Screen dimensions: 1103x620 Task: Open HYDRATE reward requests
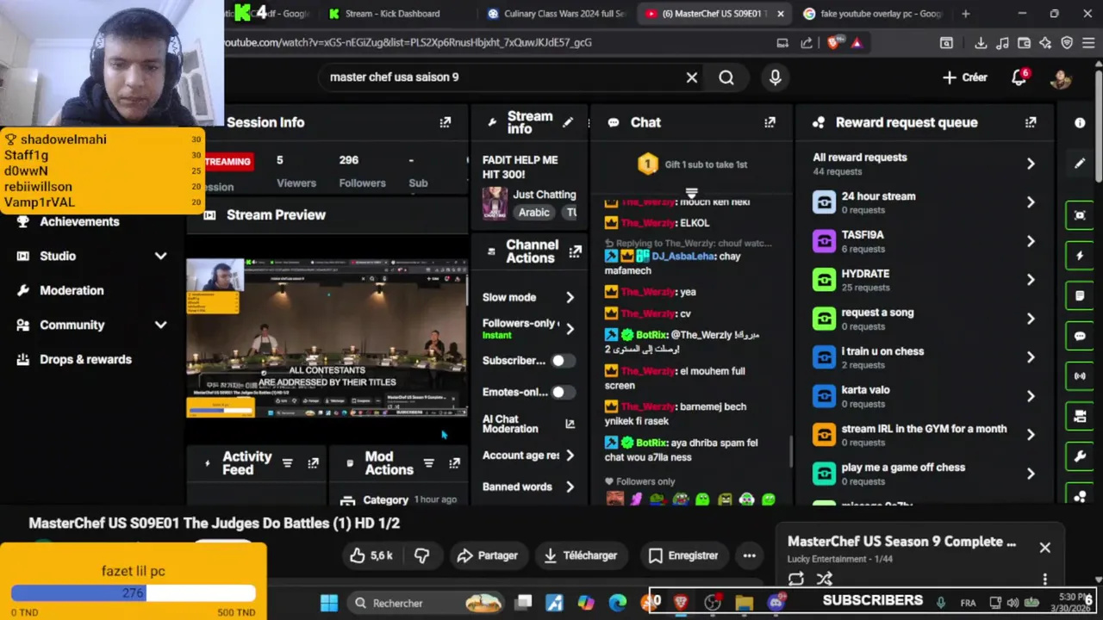pos(925,280)
